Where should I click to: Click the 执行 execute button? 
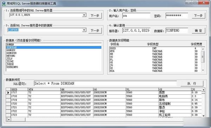click(192, 83)
